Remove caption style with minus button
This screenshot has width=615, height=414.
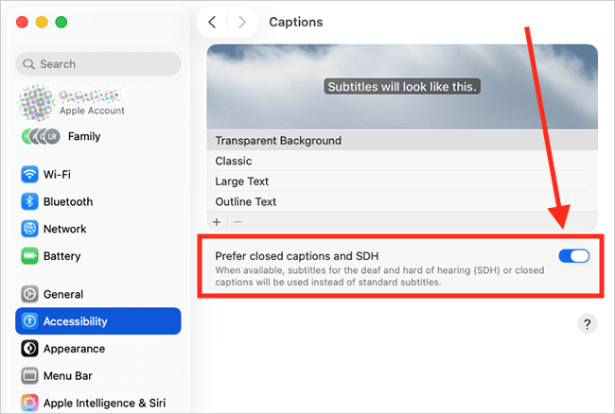point(237,221)
